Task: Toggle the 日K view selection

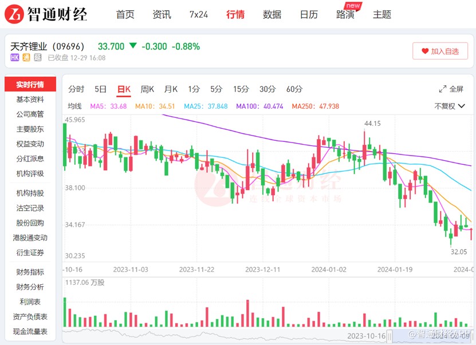Action: click(123, 89)
